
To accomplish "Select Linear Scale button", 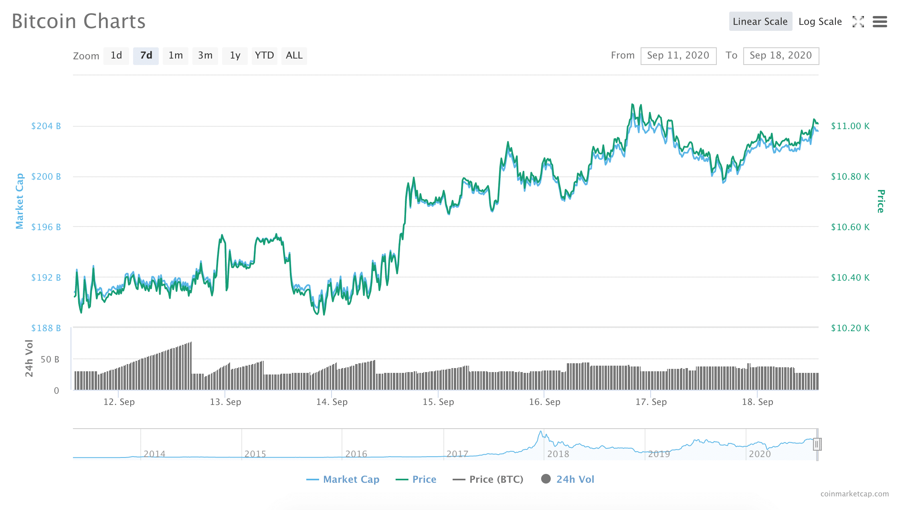I will 760,22.
